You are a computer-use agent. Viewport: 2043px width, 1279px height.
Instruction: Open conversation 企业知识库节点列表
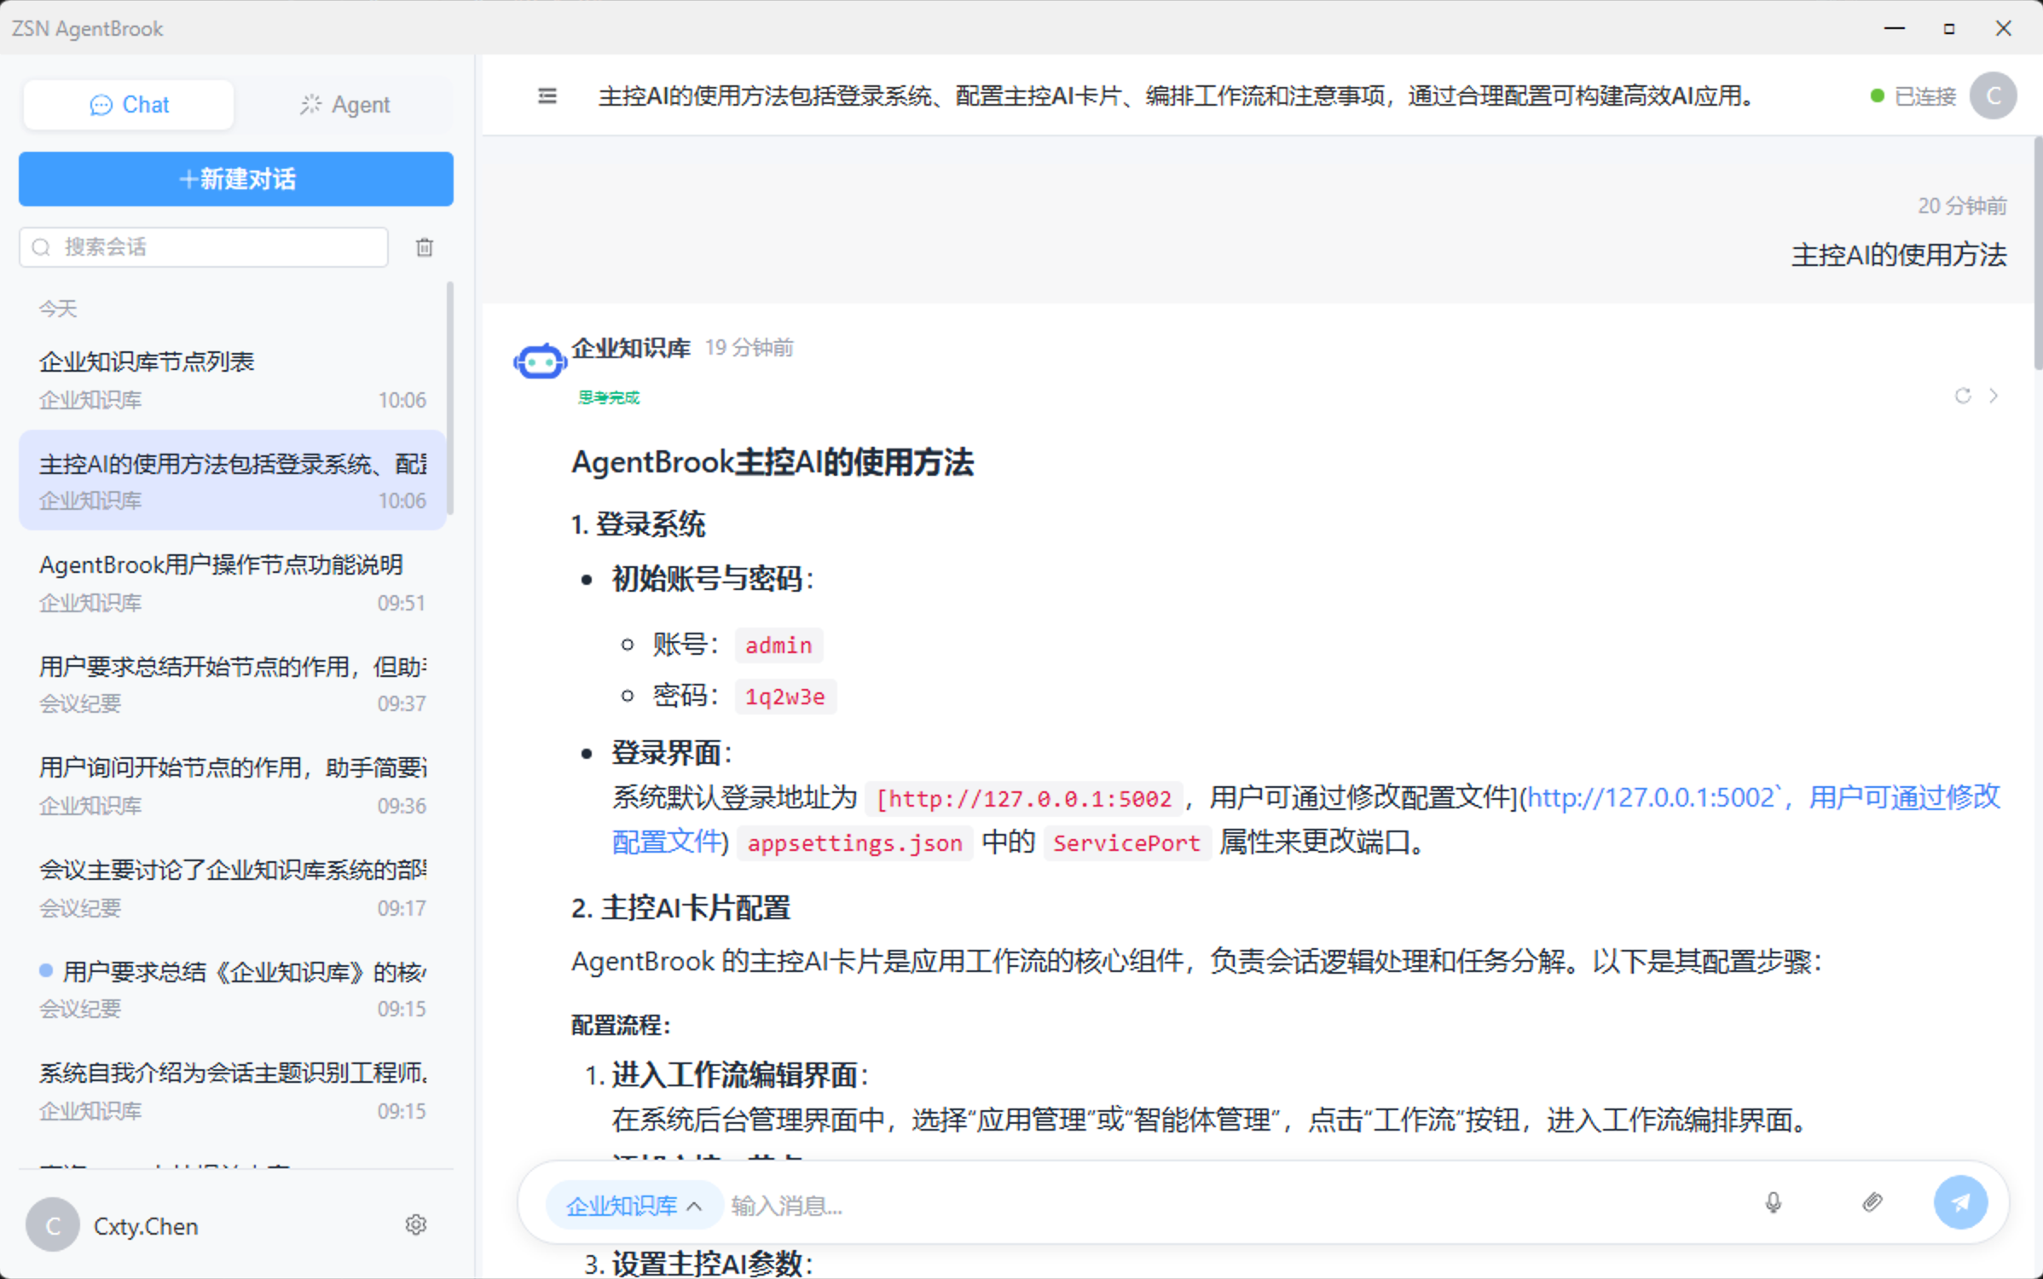[x=233, y=380]
